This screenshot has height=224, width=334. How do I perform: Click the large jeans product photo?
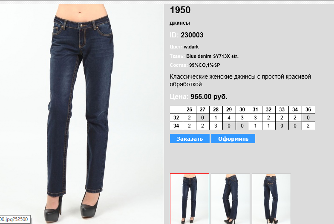click(82, 114)
